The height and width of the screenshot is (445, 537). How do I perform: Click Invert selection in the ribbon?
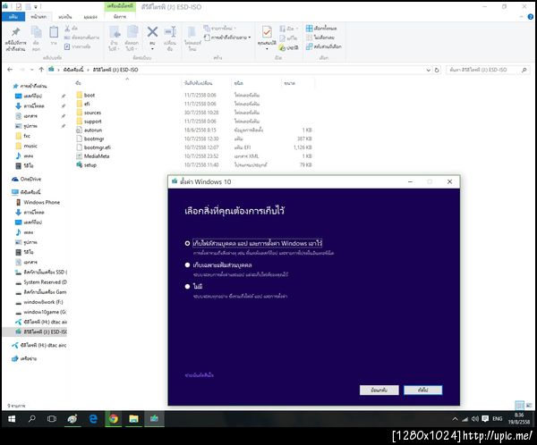pyautogui.click(x=324, y=46)
